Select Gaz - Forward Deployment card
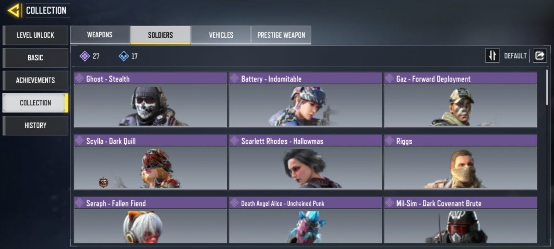 460,100
